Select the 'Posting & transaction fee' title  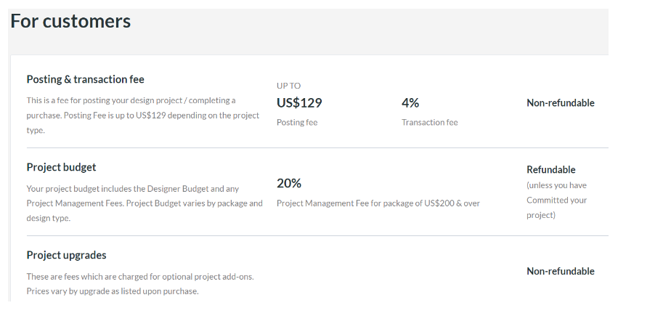click(x=86, y=79)
